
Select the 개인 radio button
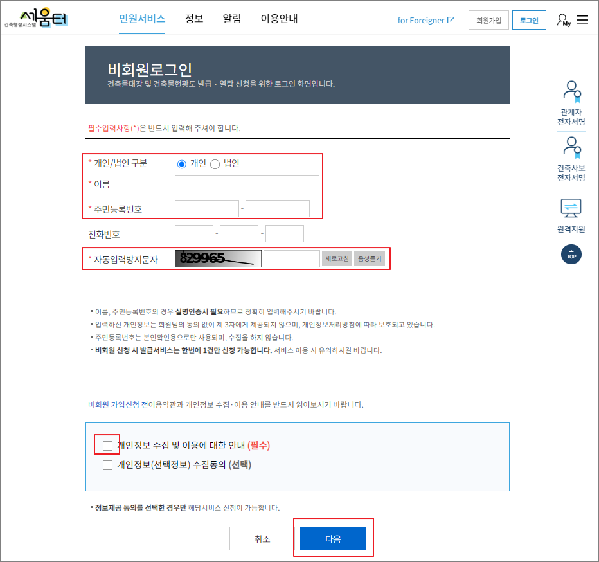181,163
